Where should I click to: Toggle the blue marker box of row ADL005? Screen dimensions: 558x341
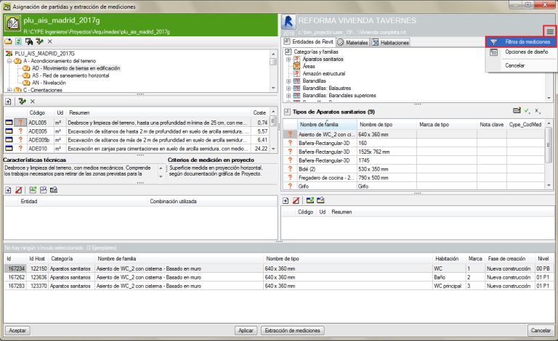point(9,123)
